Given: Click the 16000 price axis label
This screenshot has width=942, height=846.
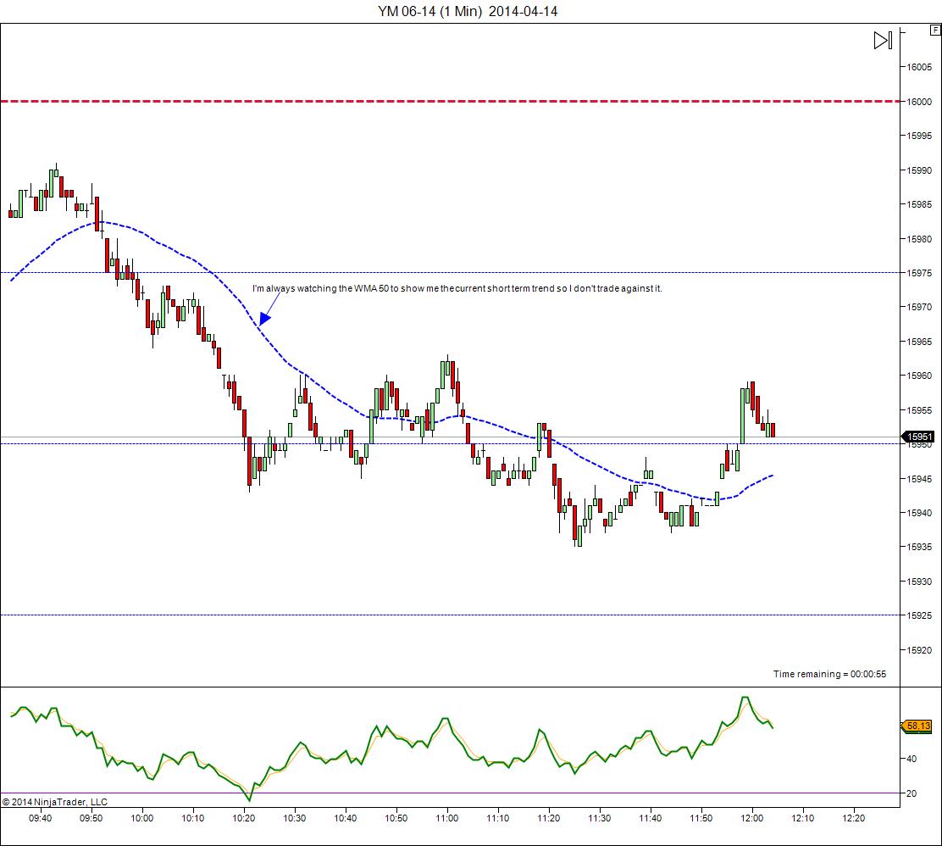Looking at the screenshot, I should coord(919,102).
